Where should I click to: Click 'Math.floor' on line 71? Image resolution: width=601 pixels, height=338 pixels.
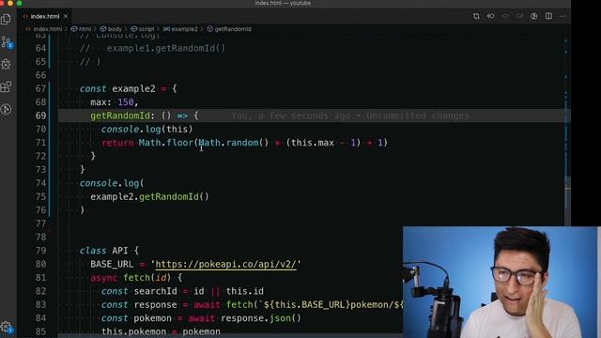[x=166, y=143]
